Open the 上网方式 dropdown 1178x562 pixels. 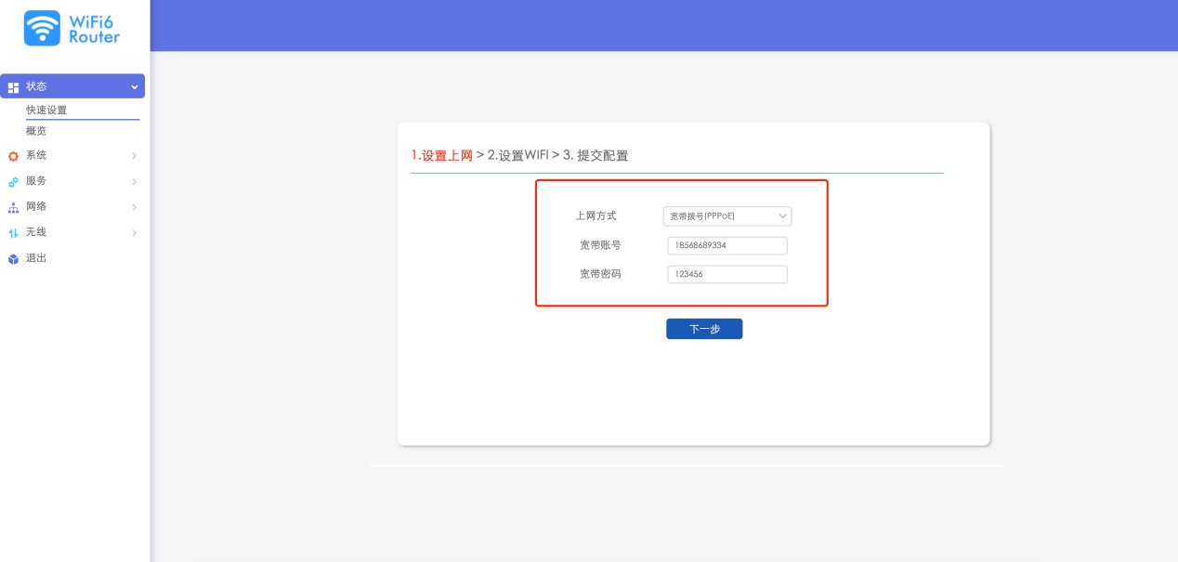tap(727, 216)
